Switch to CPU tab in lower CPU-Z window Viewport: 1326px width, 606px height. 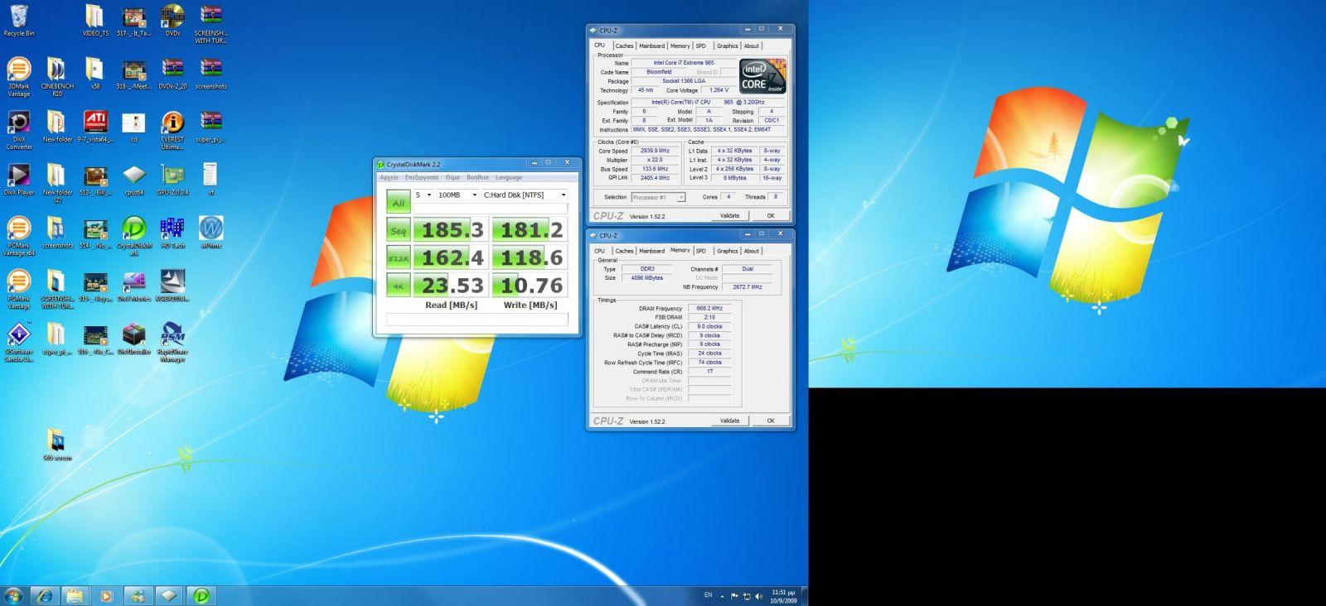(x=600, y=251)
